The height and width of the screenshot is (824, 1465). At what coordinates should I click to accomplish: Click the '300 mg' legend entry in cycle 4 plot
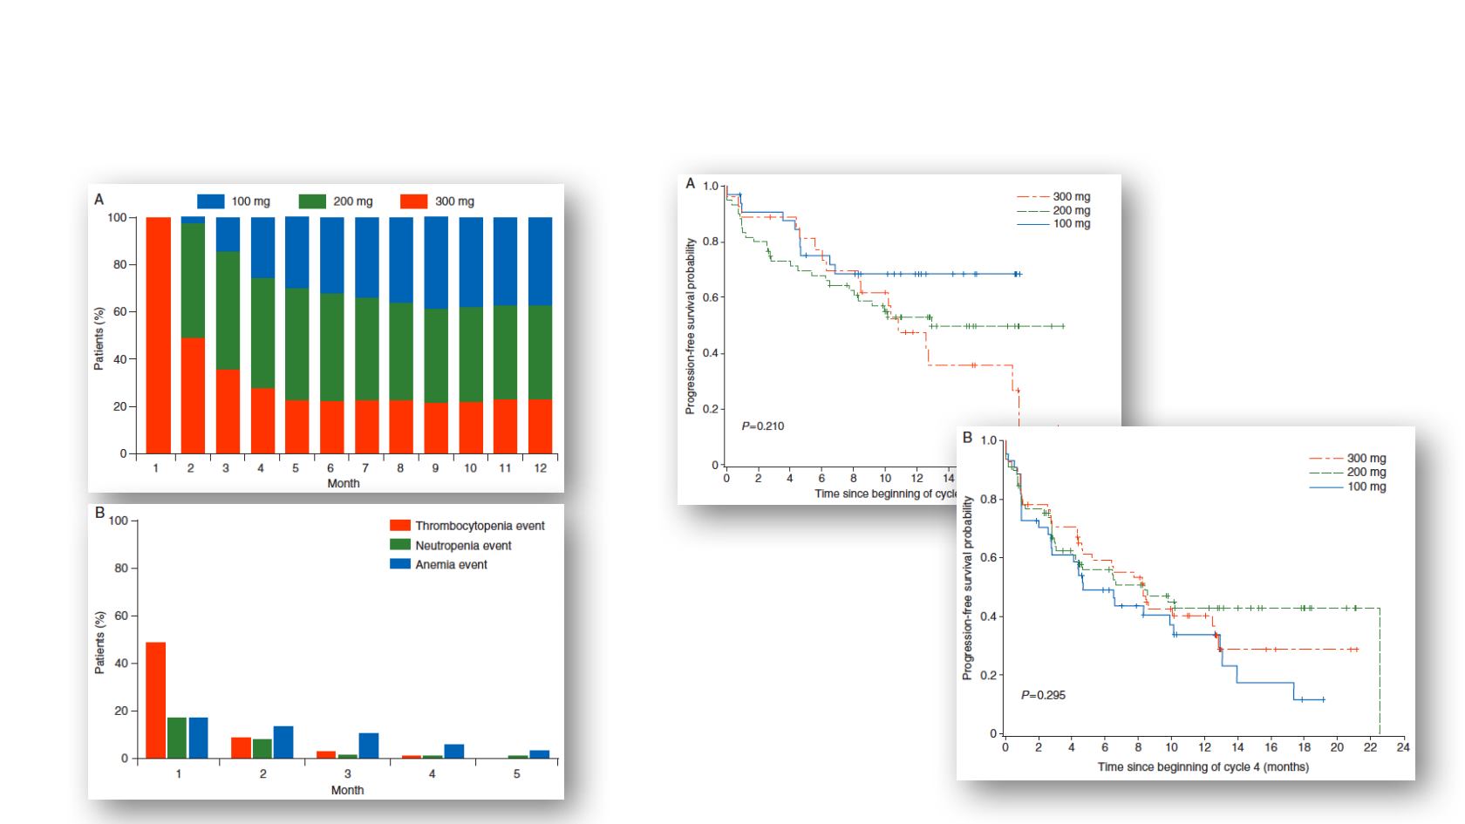(x=1347, y=459)
